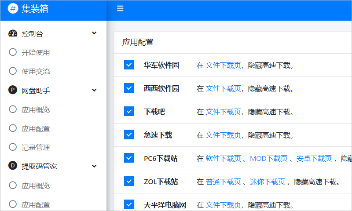Screen dimensions: 352x211
Task: Click the 控制台 menu label
Action: (x=32, y=34)
